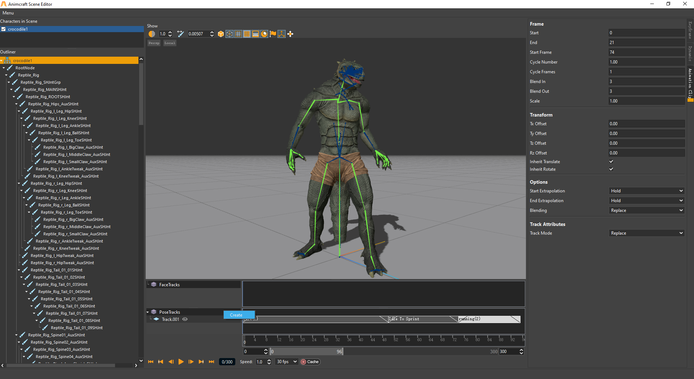The image size is (694, 379).
Task: Click the timeline range slider bar
Action: 307,352
